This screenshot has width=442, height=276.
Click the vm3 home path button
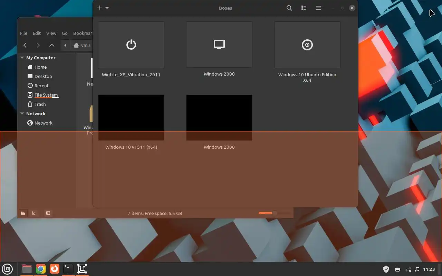click(x=82, y=45)
